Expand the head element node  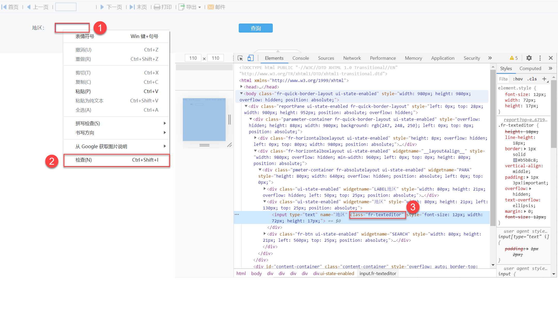(241, 87)
